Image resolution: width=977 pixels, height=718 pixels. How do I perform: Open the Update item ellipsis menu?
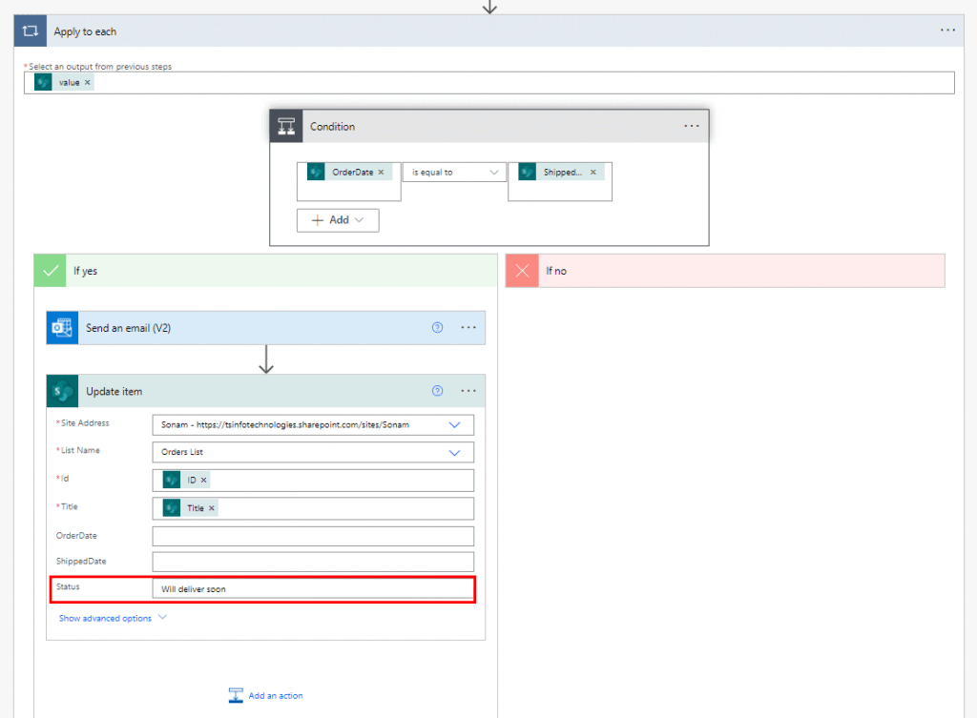point(468,390)
